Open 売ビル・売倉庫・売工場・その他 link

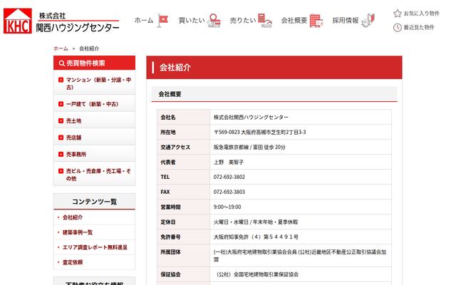pyautogui.click(x=98, y=175)
